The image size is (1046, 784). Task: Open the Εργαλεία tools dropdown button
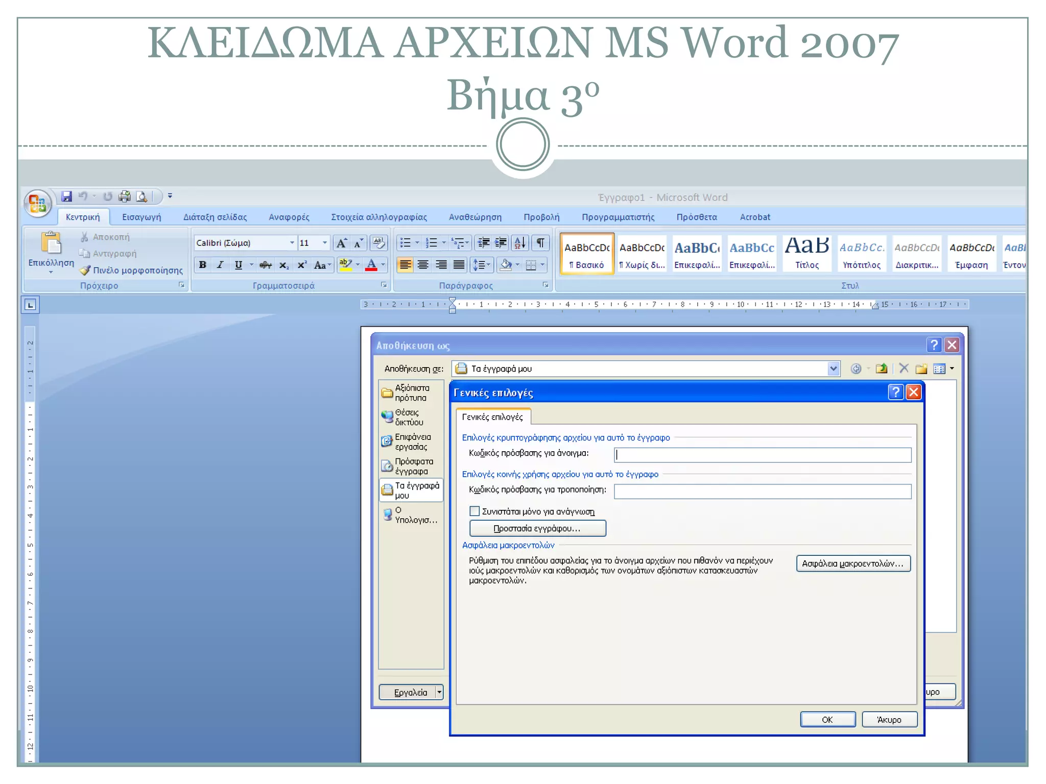pos(411,692)
